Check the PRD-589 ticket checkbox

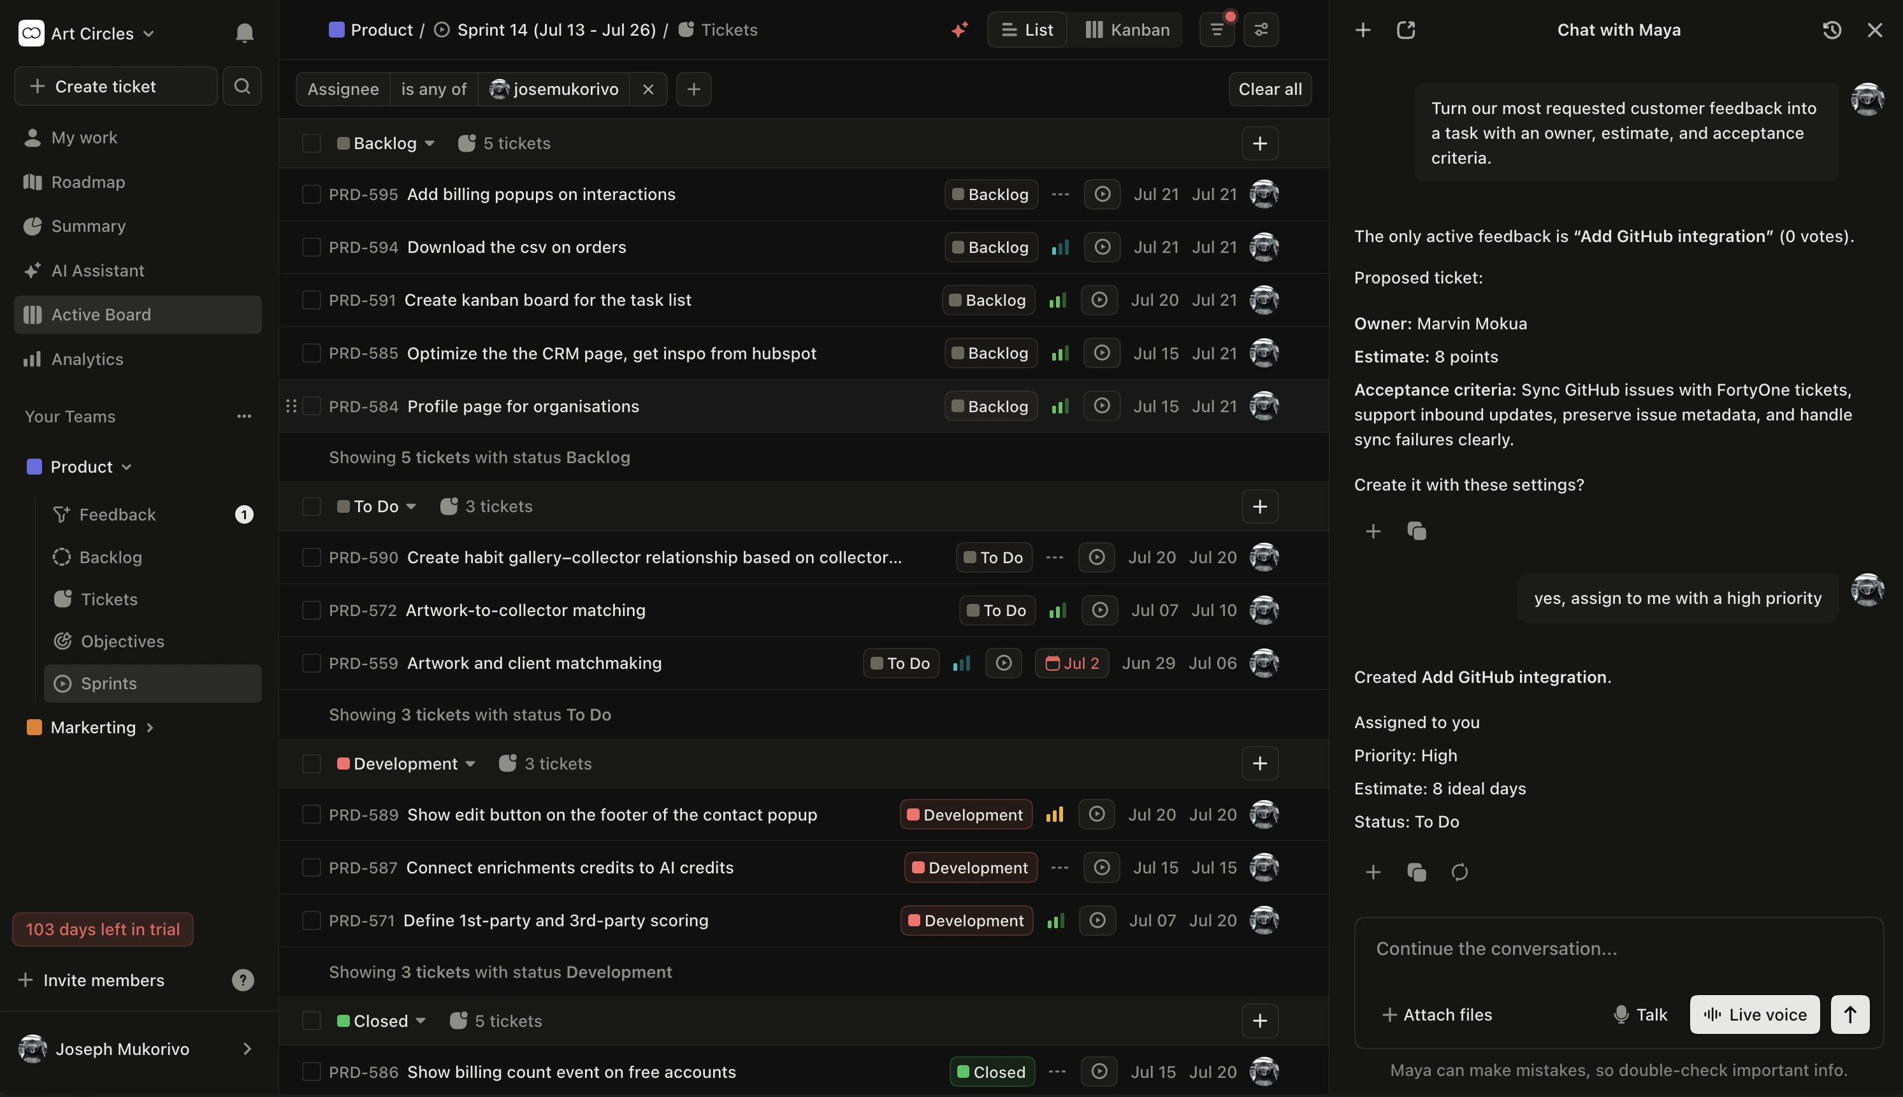coord(311,814)
